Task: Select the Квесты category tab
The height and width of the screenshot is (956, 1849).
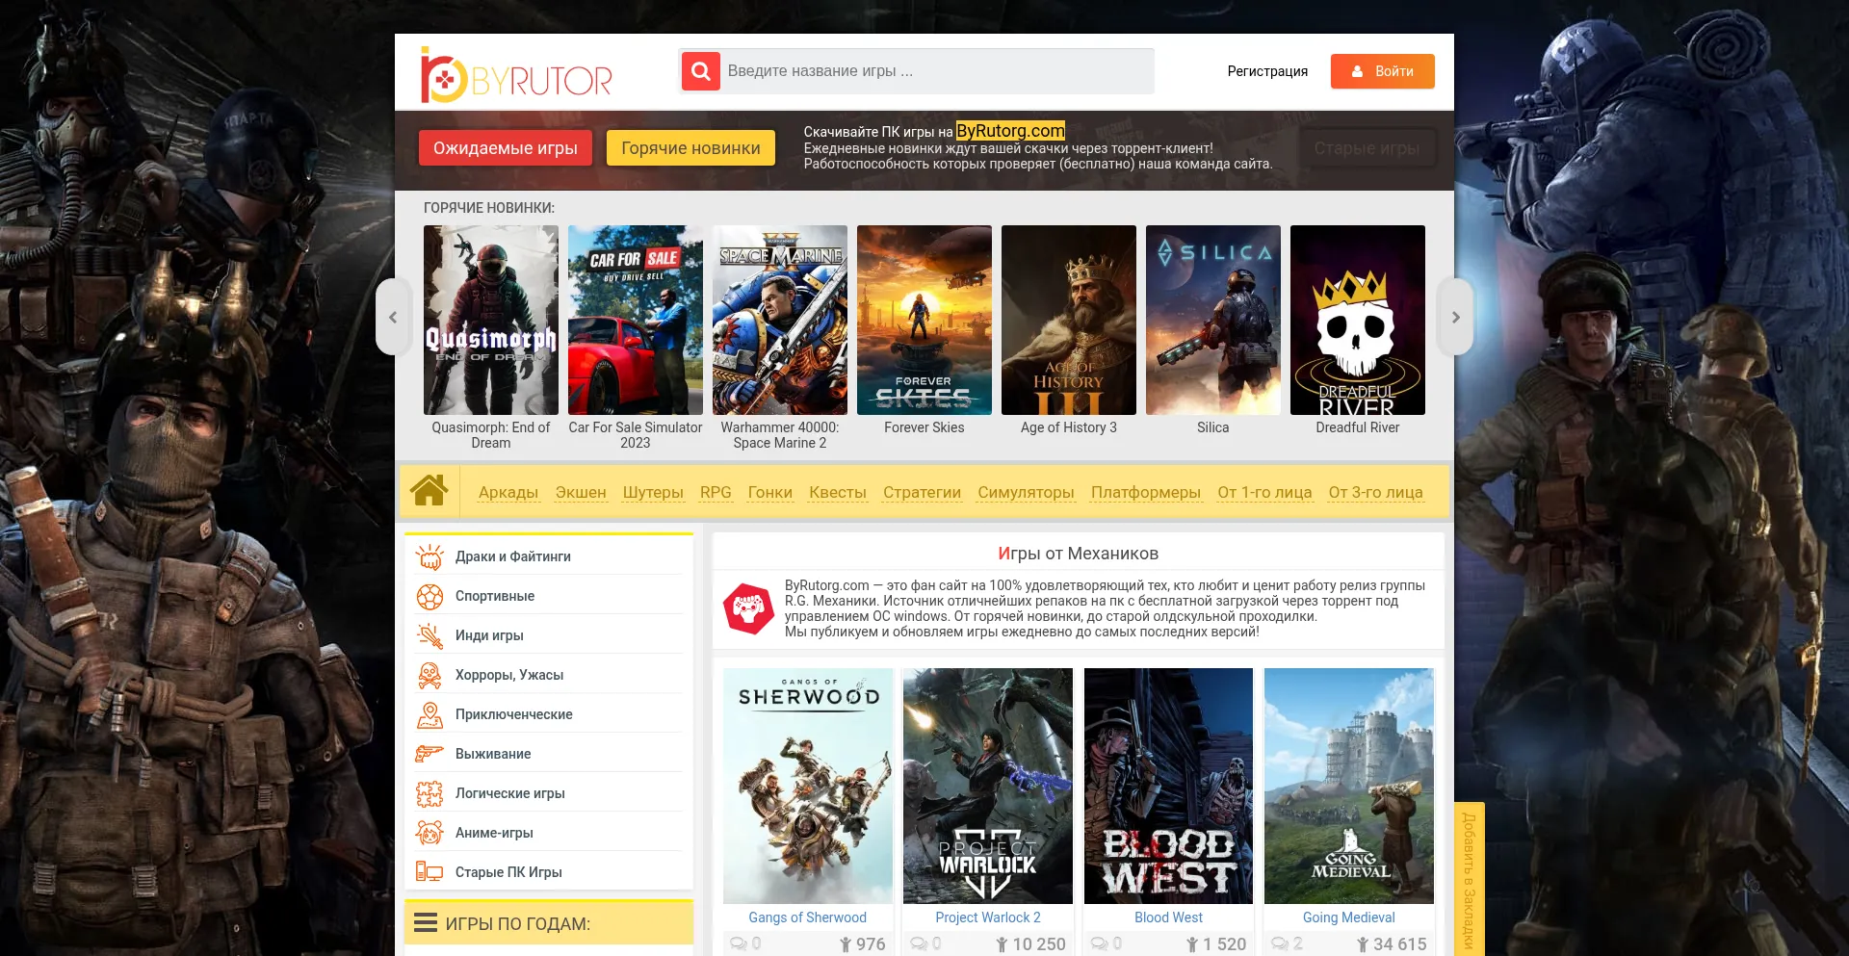Action: [x=838, y=492]
